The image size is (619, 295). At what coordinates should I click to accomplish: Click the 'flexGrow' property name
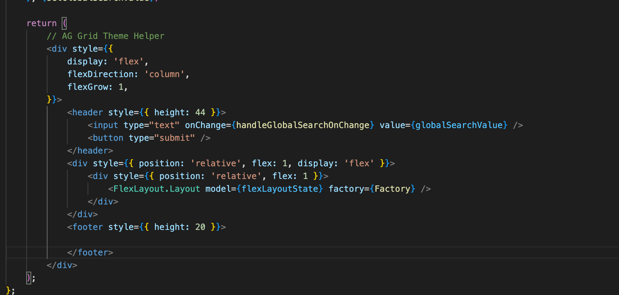click(x=87, y=87)
